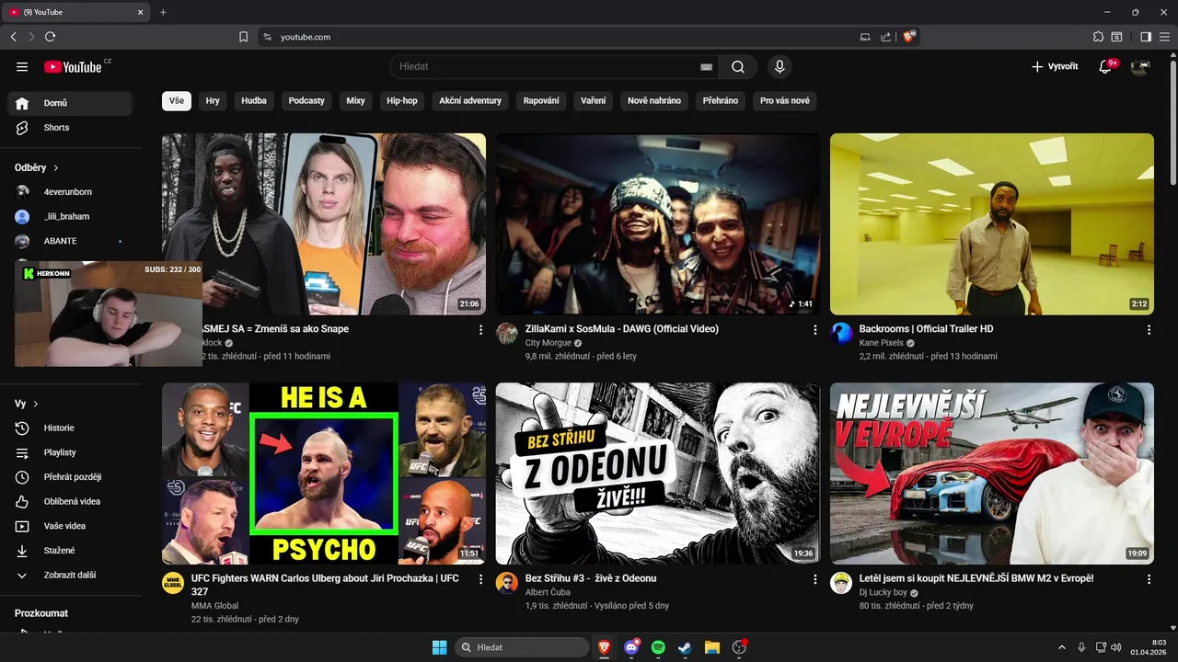Reload the page in browser toolbar
Viewport: 1178px width, 662px height.
(x=50, y=37)
